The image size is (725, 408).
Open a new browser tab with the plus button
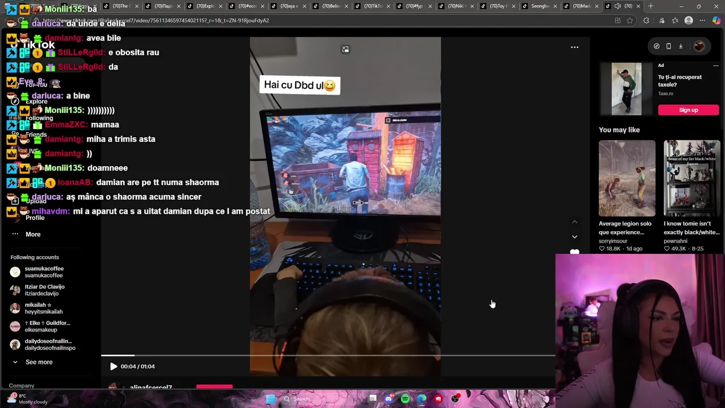pos(650,6)
